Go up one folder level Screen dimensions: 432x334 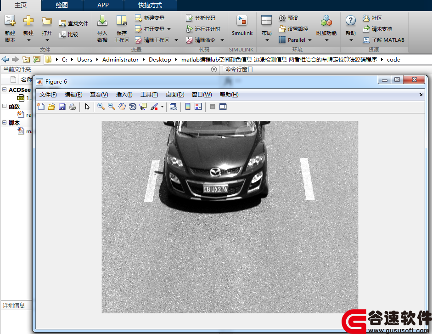click(26, 59)
